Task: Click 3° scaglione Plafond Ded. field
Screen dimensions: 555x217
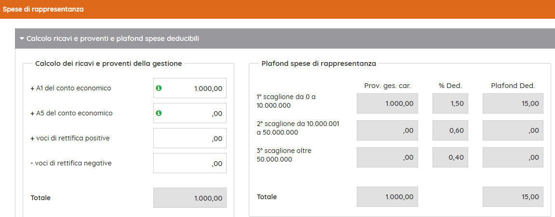Action: (x=513, y=157)
